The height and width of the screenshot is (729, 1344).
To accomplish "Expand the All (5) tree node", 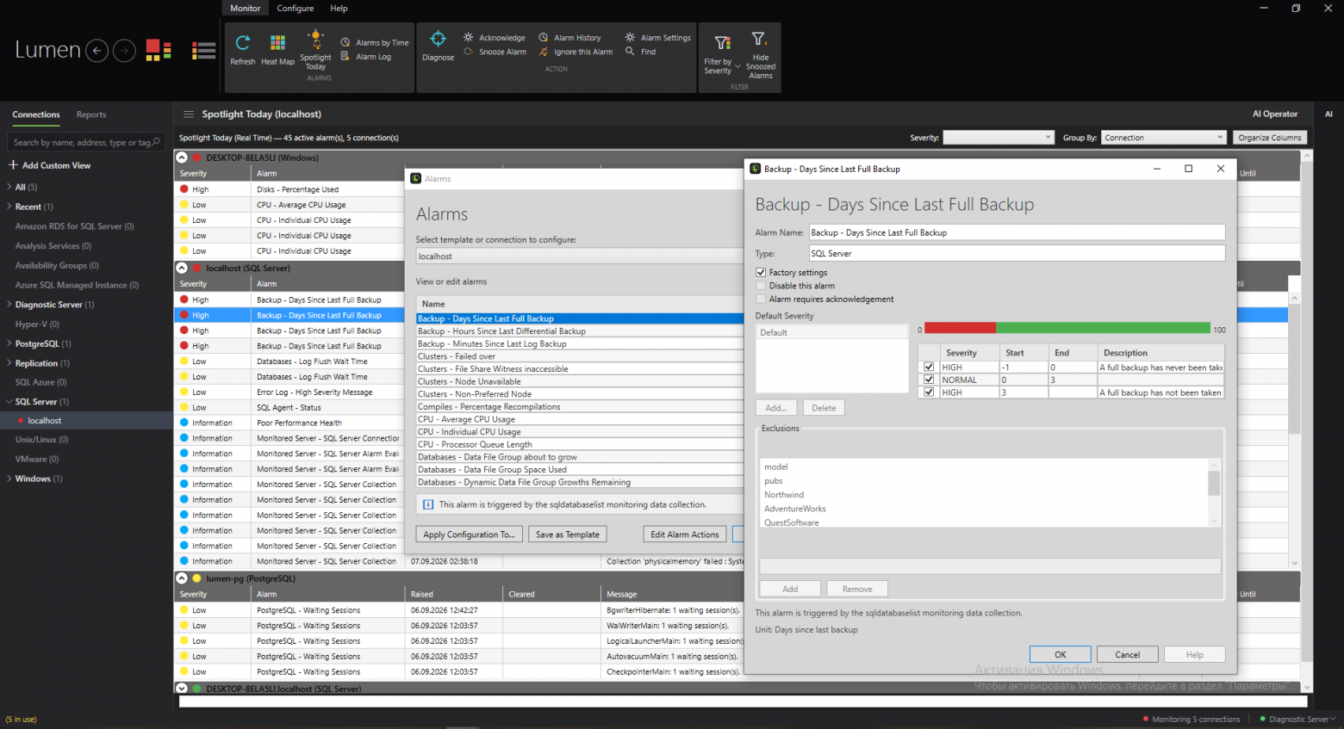I will click(x=9, y=187).
